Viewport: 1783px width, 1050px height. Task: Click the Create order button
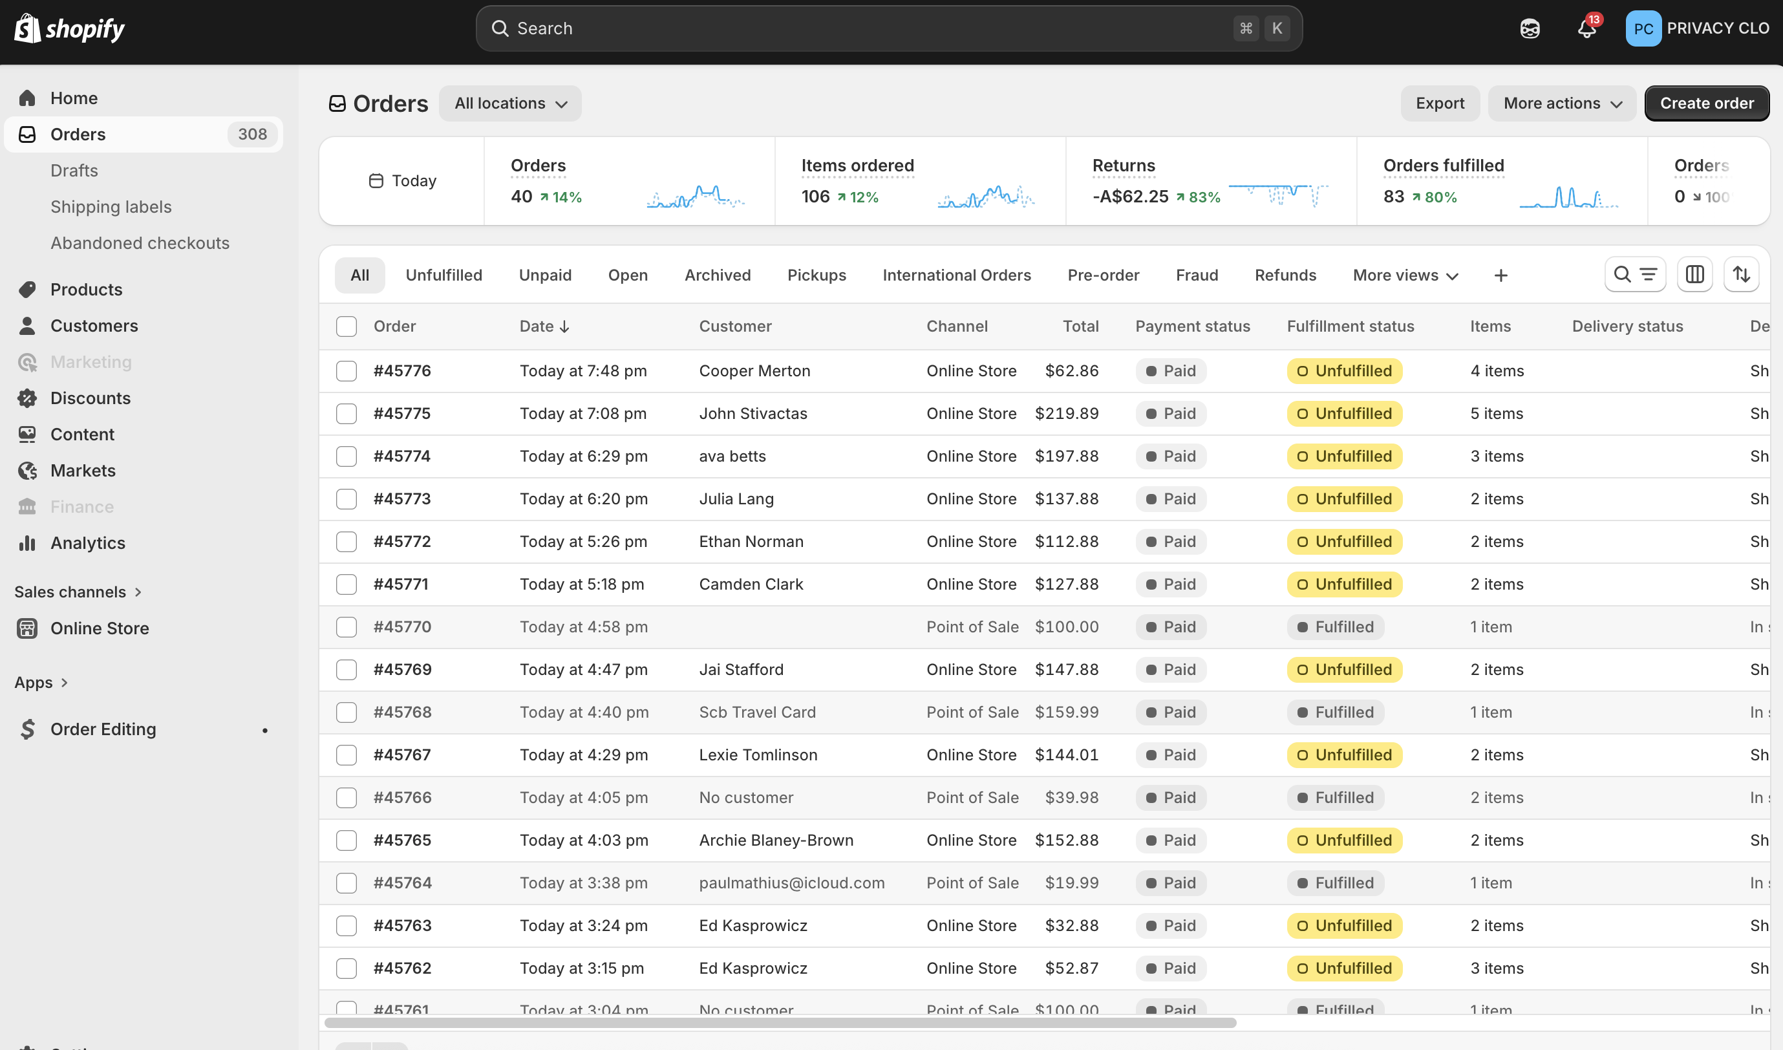pyautogui.click(x=1707, y=103)
